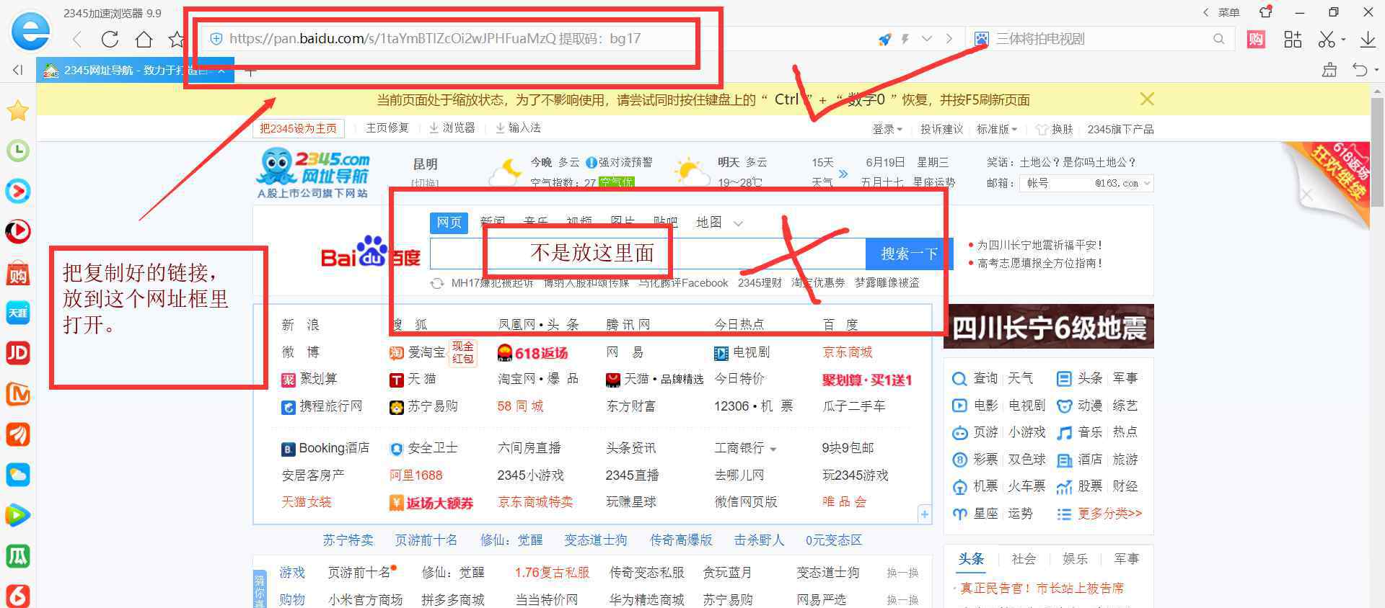The image size is (1385, 608).
Task: Expand 工商银行 dropdown arrow
Action: (773, 449)
